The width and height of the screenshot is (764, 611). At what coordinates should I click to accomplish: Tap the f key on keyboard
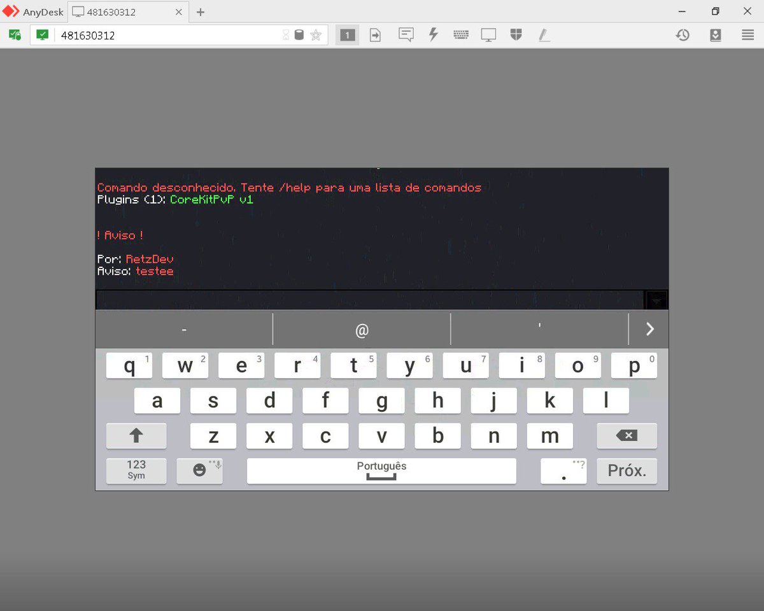pos(325,401)
